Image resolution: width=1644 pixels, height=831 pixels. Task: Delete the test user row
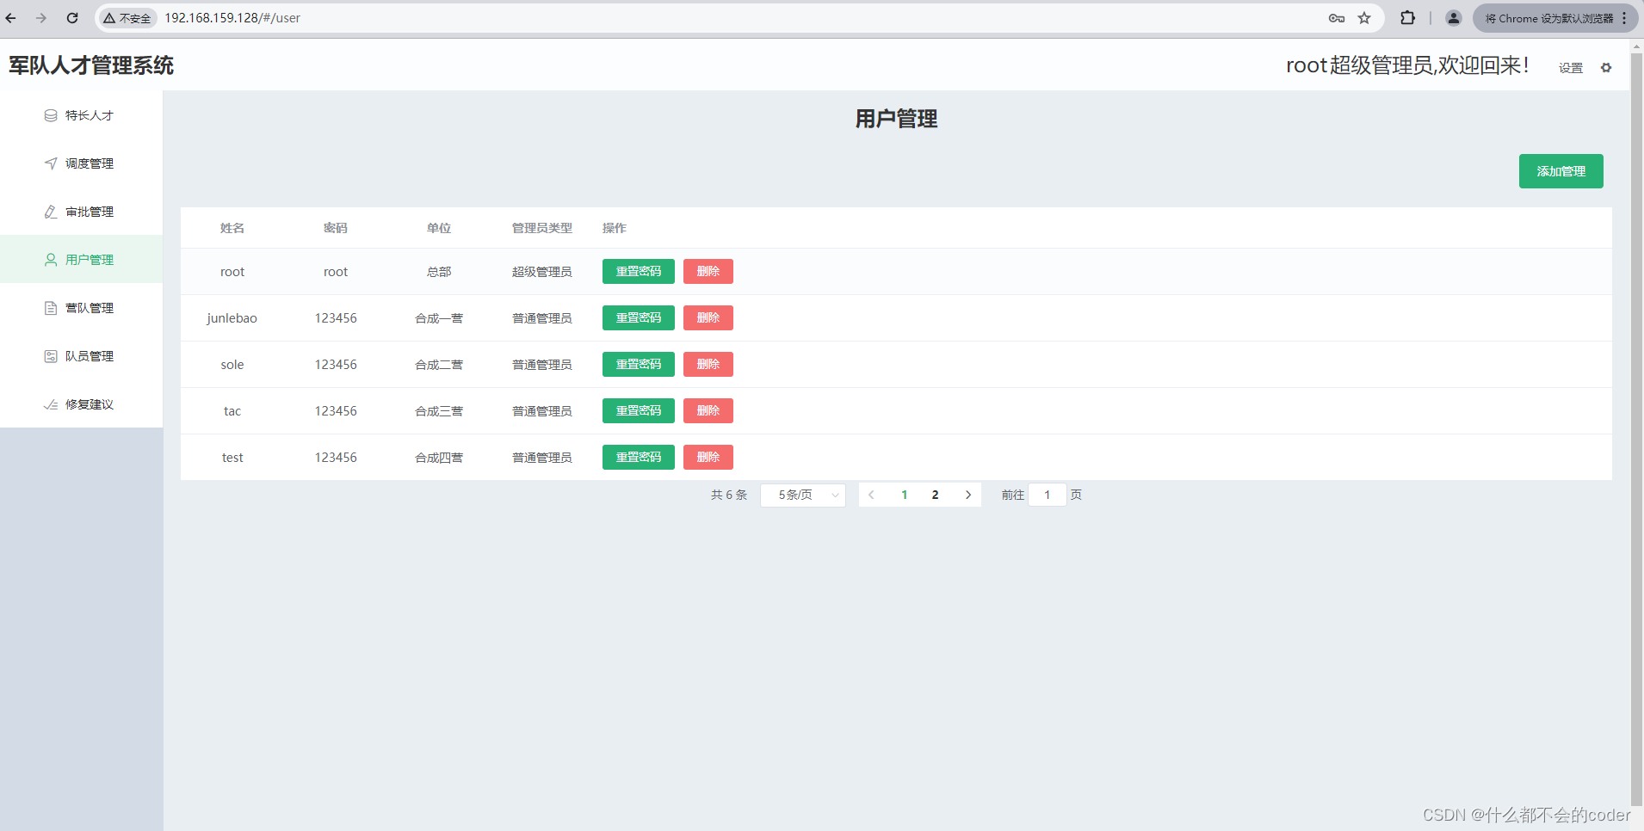(708, 458)
